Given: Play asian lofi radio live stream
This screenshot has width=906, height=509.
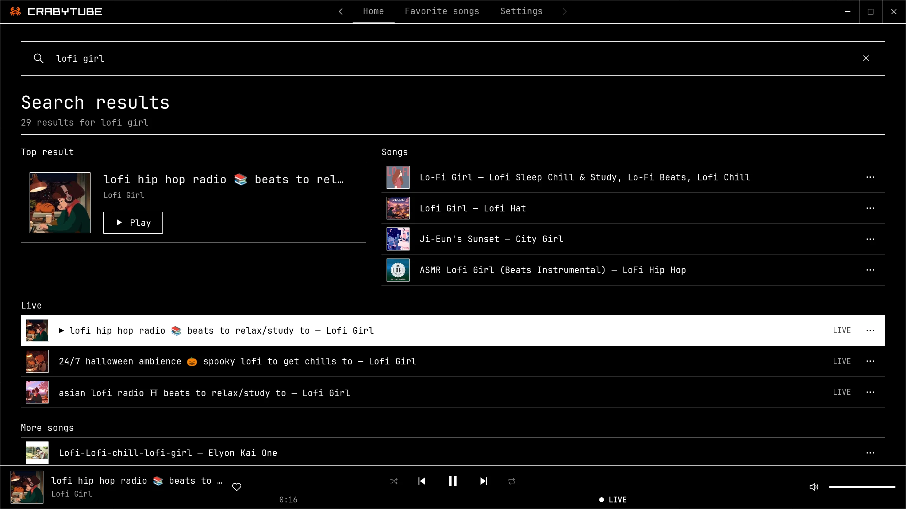Looking at the screenshot, I should tap(453, 393).
